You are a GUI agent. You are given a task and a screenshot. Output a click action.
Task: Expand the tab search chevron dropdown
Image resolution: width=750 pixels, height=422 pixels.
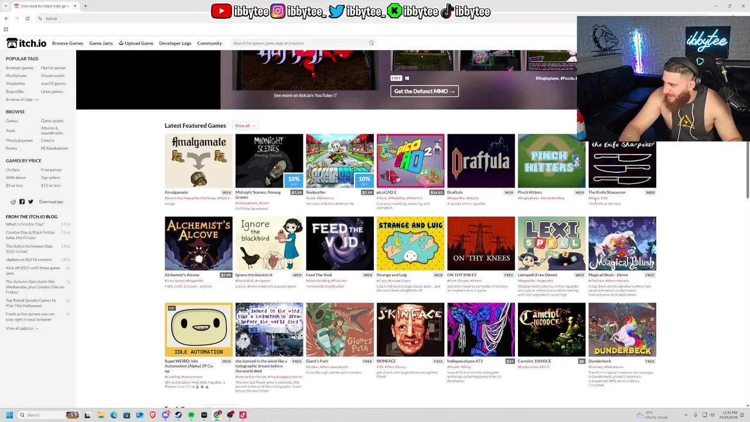6,6
